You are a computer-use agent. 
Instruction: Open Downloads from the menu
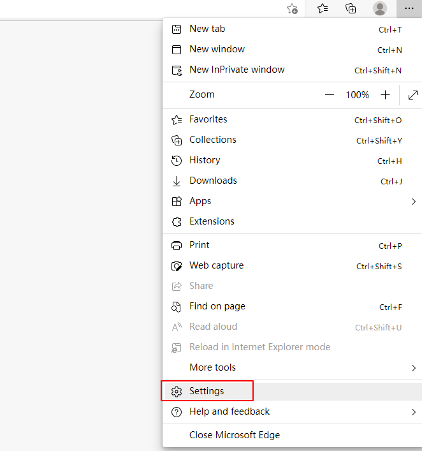tap(292, 181)
